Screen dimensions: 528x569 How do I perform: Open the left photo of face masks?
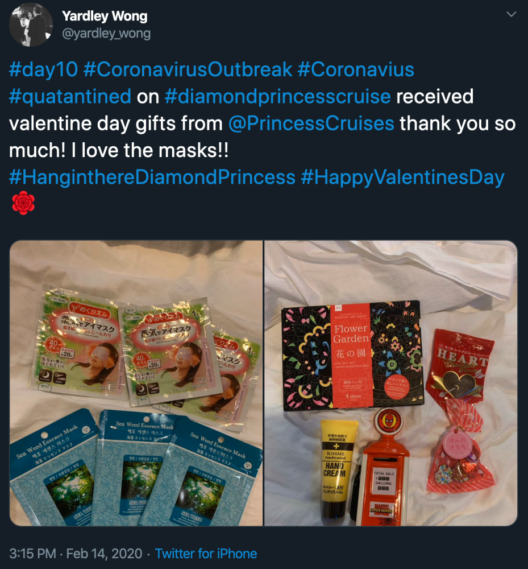[136, 383]
